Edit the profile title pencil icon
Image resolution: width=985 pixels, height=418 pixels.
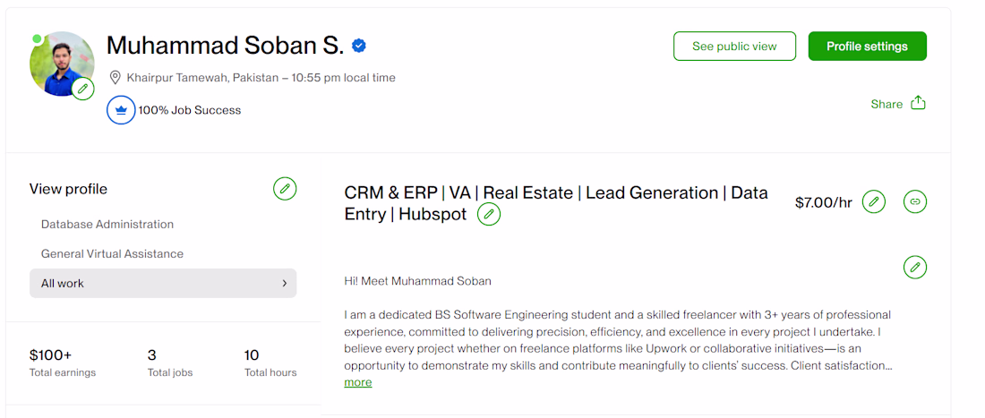pos(489,214)
